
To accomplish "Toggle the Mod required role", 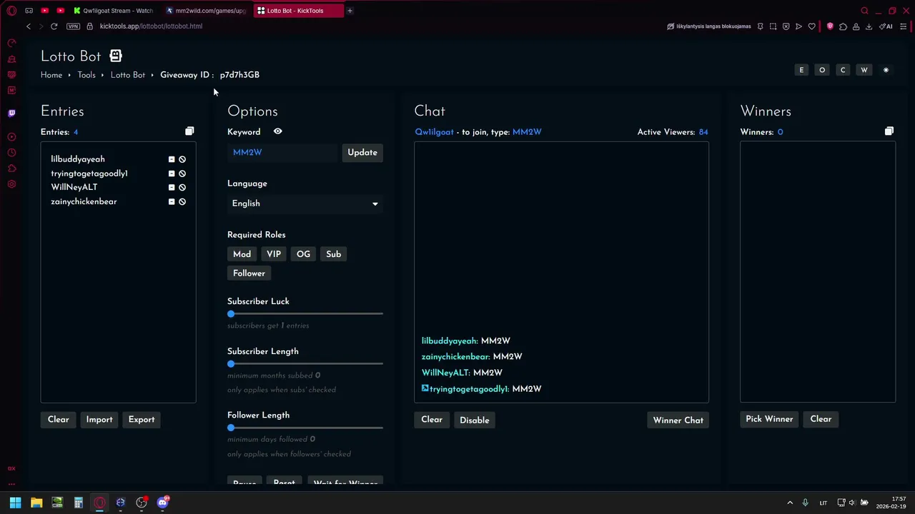I will tap(242, 254).
